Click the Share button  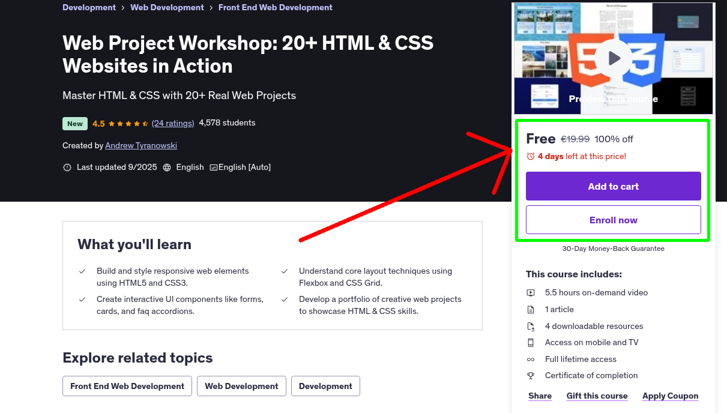click(x=540, y=396)
